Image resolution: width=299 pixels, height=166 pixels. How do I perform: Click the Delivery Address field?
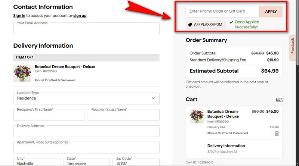86,131
